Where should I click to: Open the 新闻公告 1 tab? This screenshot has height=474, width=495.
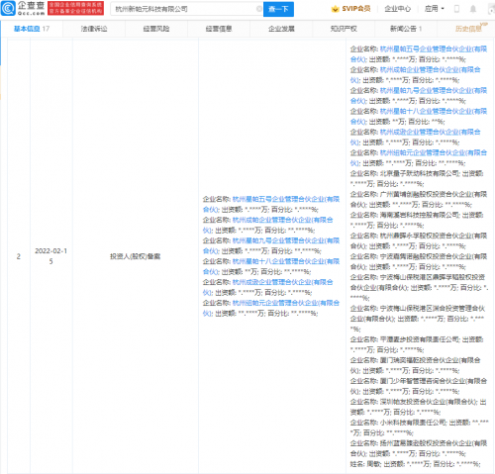[406, 29]
